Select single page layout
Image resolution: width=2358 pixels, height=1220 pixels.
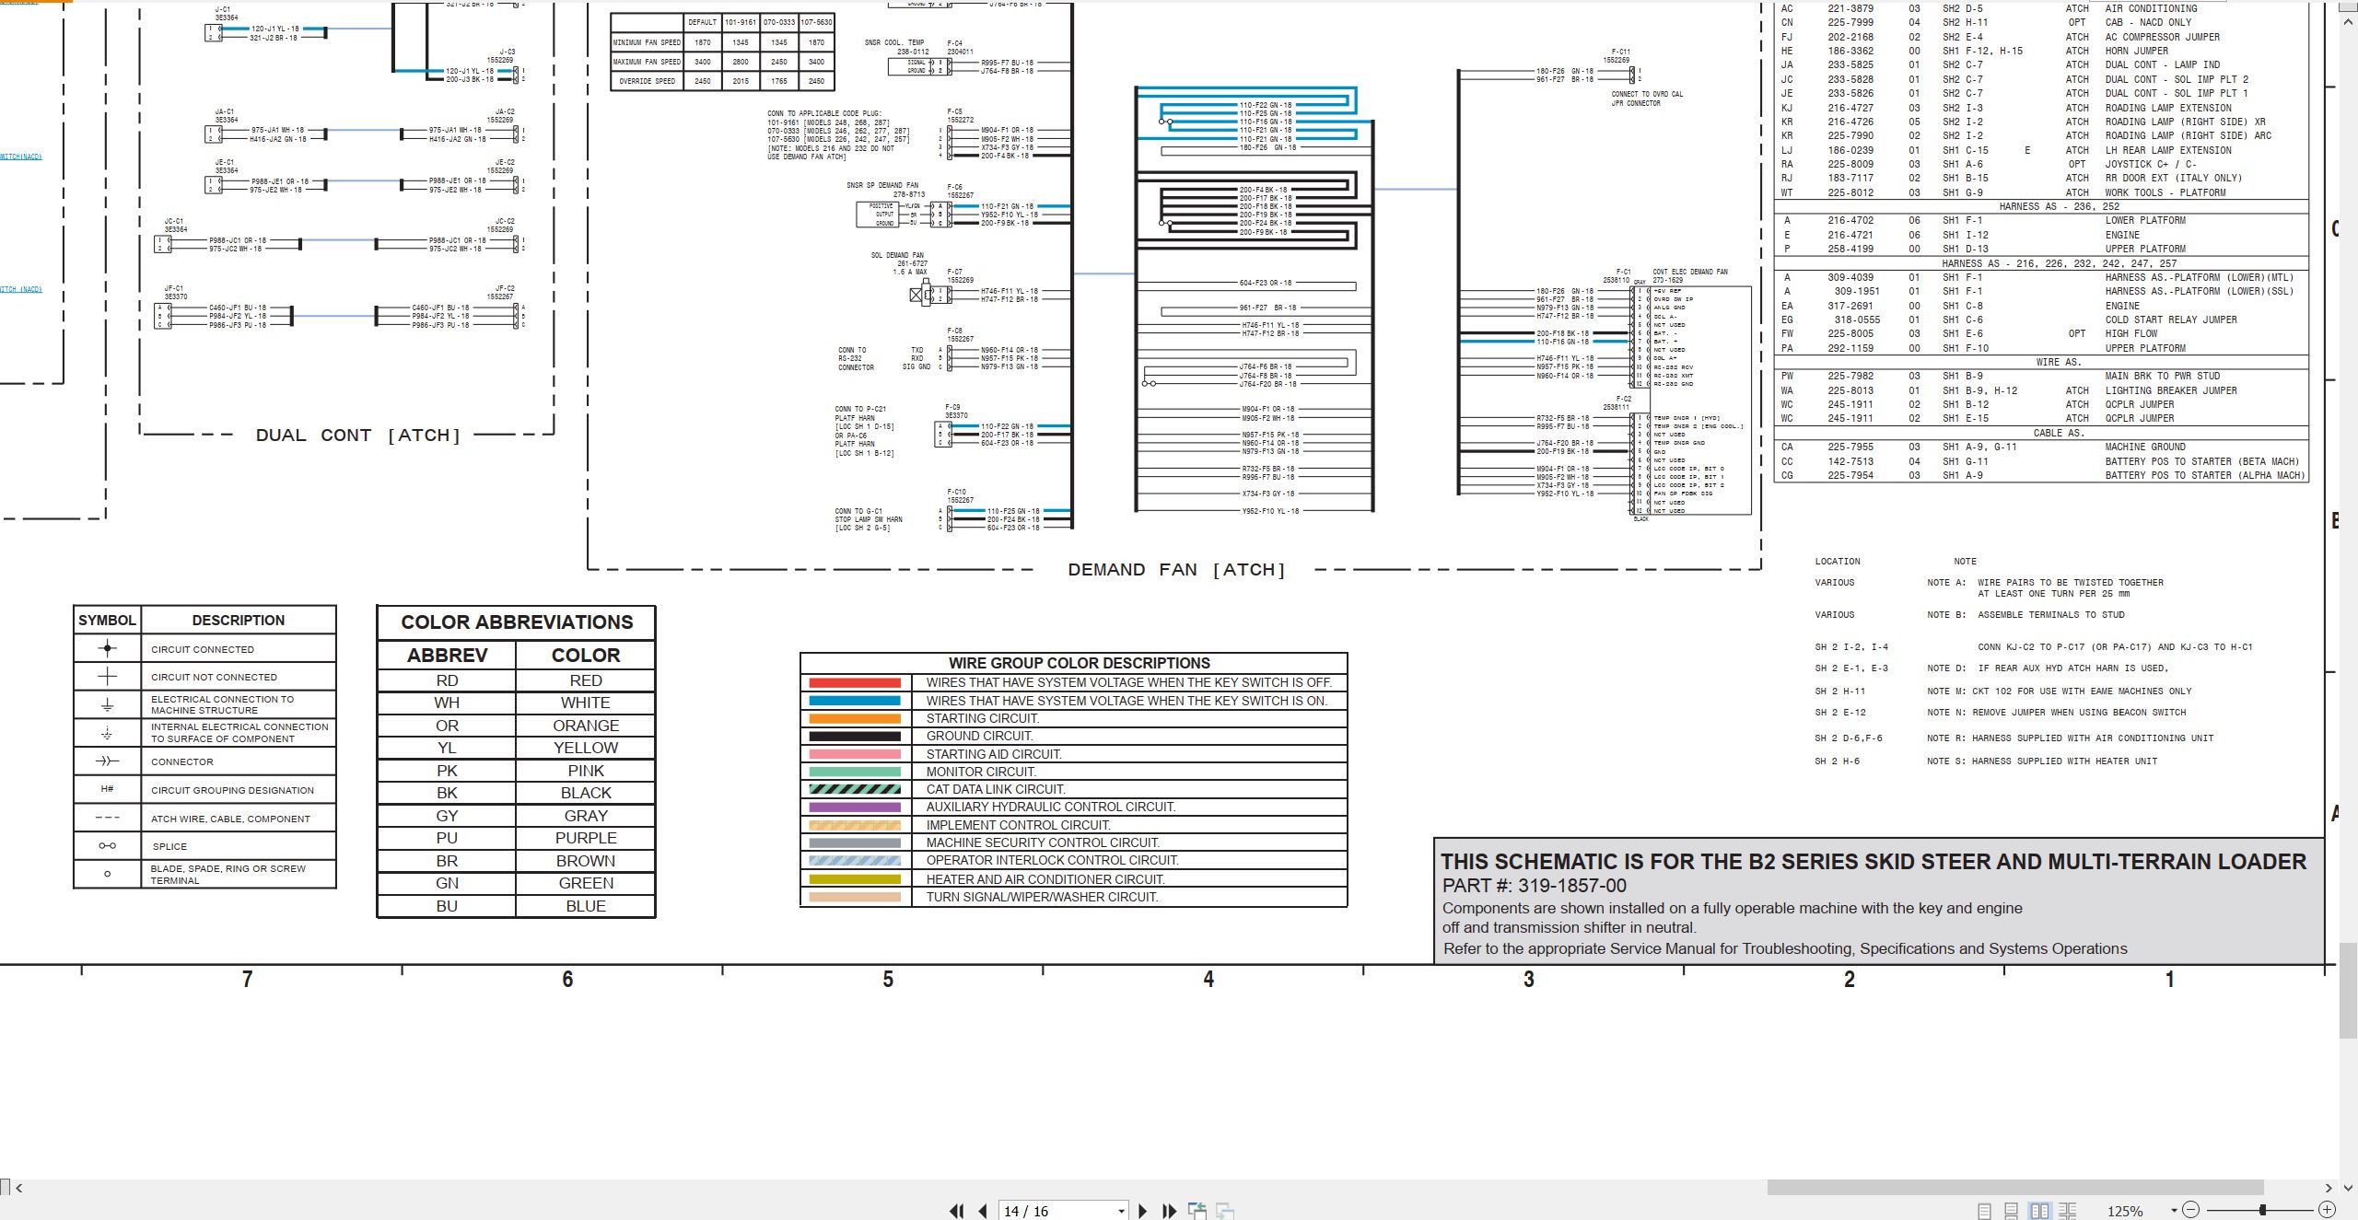coord(1984,1211)
